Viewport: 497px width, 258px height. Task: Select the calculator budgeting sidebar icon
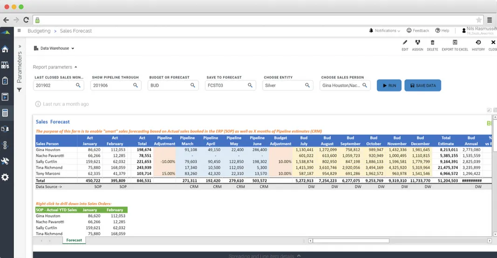[x=5, y=113]
